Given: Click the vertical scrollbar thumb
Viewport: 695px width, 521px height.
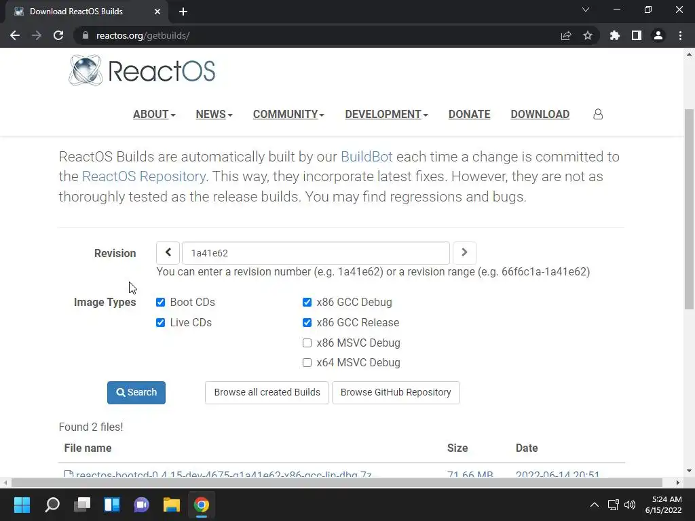Looking at the screenshot, I should click(690, 209).
